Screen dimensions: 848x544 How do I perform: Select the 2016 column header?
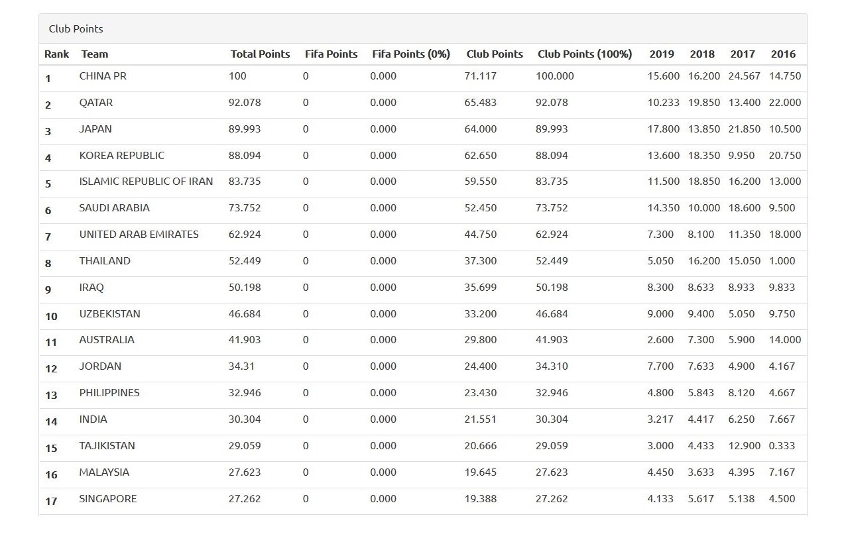(783, 54)
